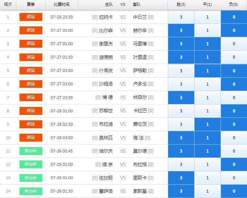This screenshot has height=198, width=247.
Task: Deselect loss (0) for 比尔森 vs 赫尔辛
Action: [234, 30]
